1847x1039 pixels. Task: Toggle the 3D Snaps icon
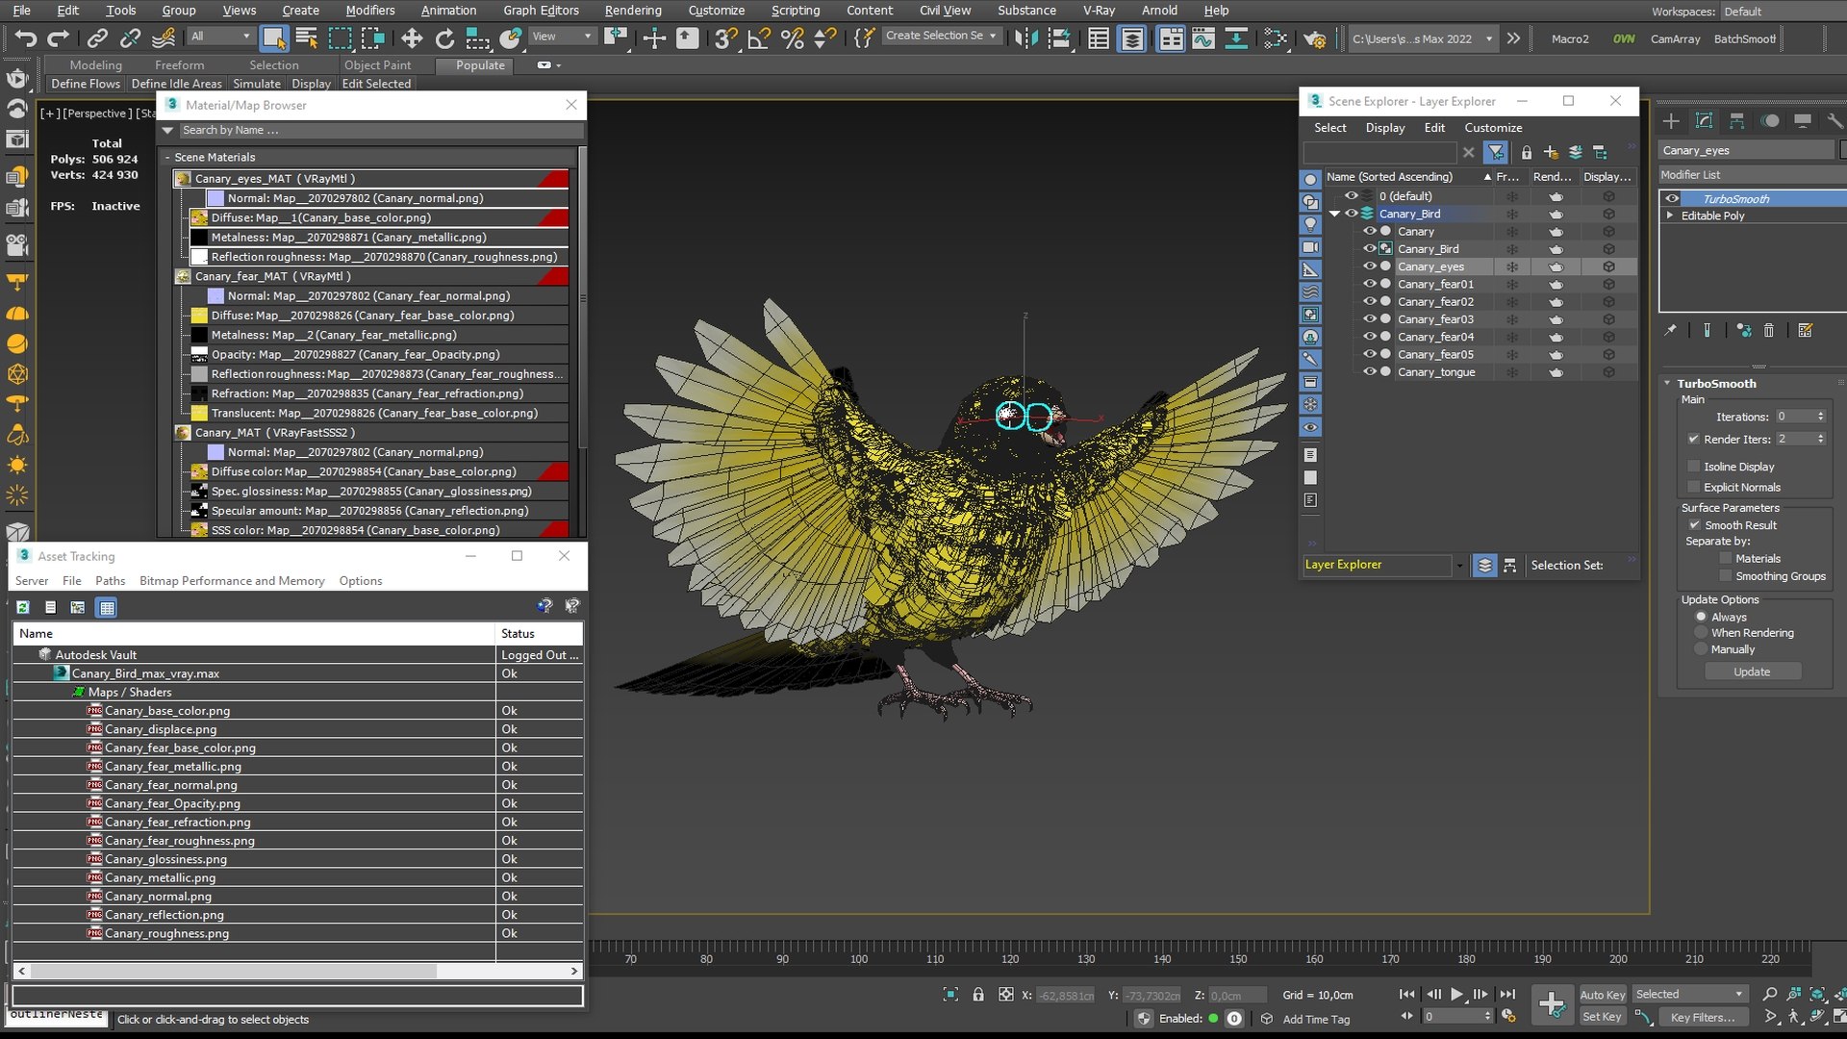[726, 38]
